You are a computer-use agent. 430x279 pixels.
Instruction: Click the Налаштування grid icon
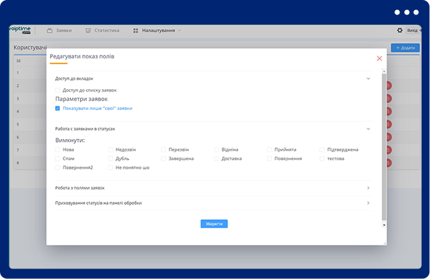pyautogui.click(x=135, y=31)
